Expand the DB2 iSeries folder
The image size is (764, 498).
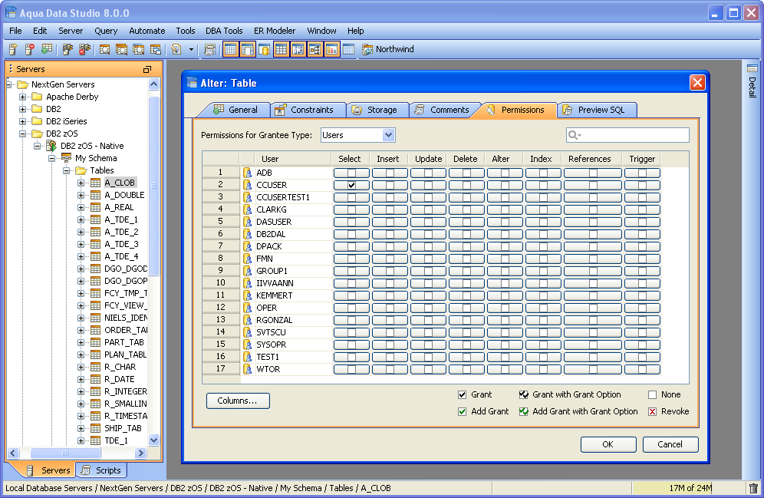click(22, 121)
